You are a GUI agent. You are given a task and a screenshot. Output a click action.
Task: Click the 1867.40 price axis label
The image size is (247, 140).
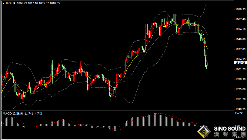[241, 19]
